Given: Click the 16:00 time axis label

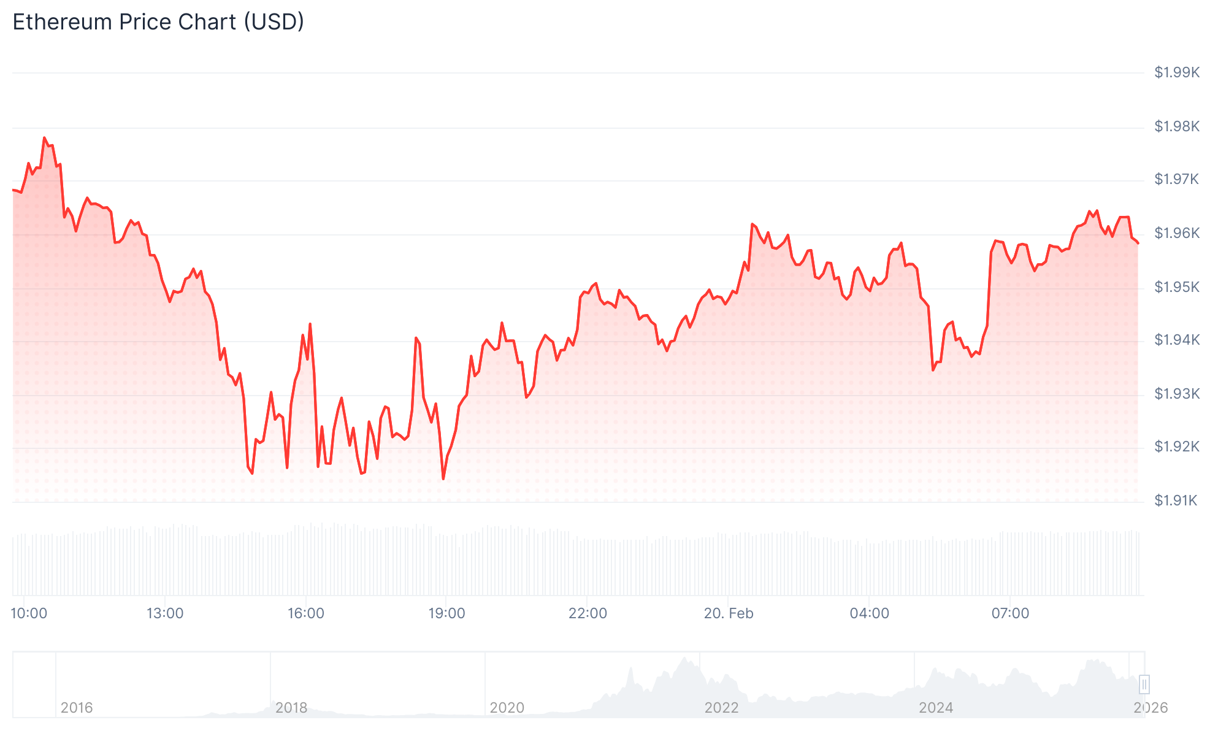Looking at the screenshot, I should (x=306, y=613).
